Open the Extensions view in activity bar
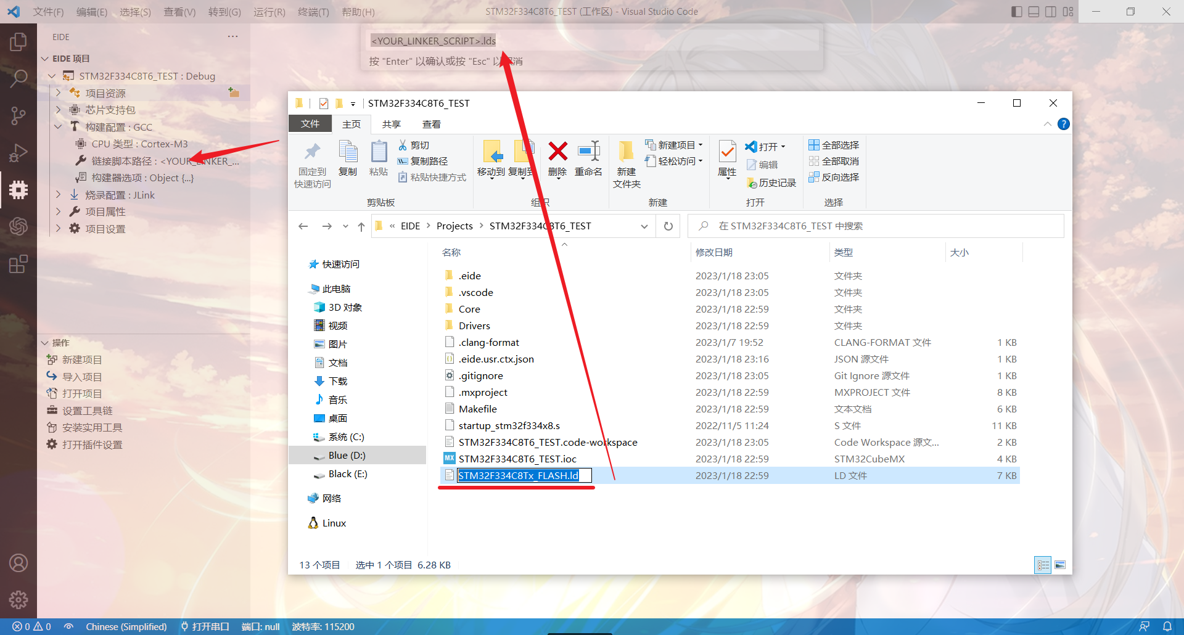Viewport: 1184px width, 635px height. coord(18,264)
